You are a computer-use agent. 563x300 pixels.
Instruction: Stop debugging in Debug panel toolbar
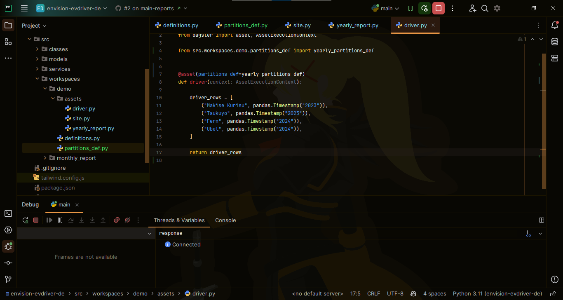coord(36,220)
